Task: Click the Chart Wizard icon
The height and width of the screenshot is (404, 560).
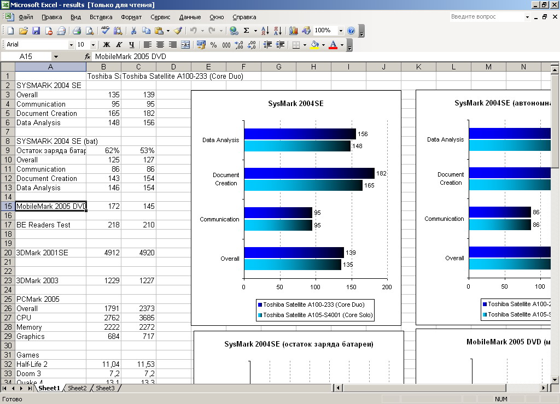Action: pyautogui.click(x=294, y=31)
